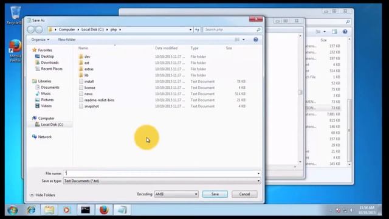Expand the File name dropdown arrow

pos(258,173)
